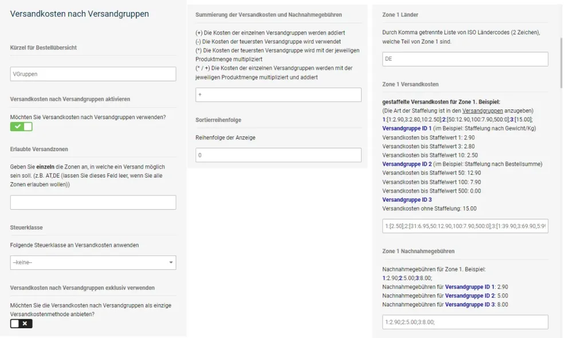Click the right panel vertical scrollbar
The height and width of the screenshot is (338, 573).
(x=562, y=62)
